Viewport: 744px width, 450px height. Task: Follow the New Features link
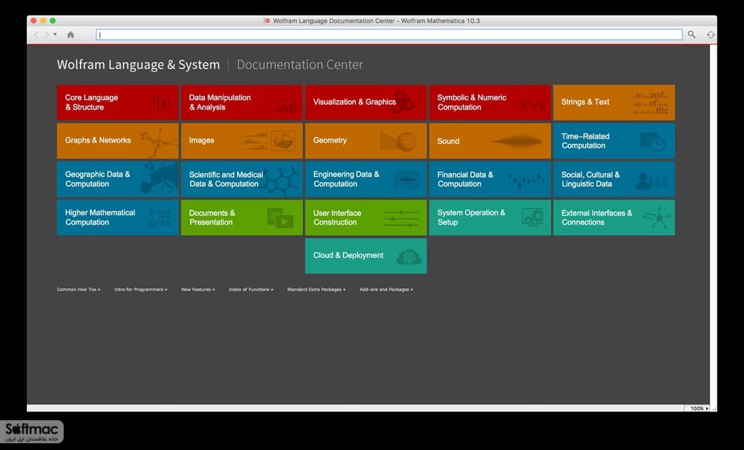pyautogui.click(x=198, y=289)
